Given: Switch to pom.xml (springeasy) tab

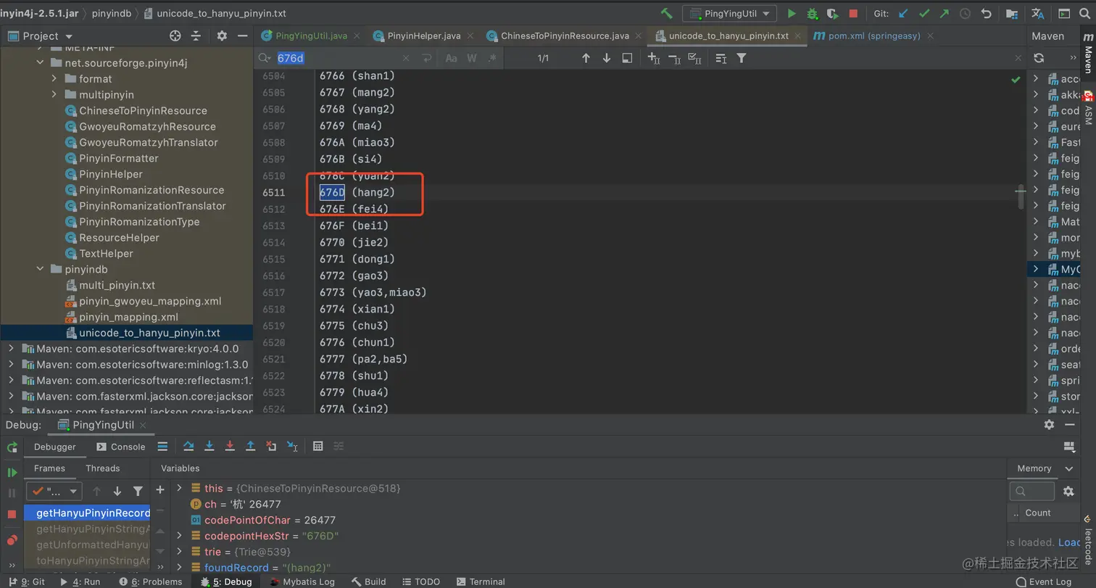Looking at the screenshot, I should [x=873, y=36].
